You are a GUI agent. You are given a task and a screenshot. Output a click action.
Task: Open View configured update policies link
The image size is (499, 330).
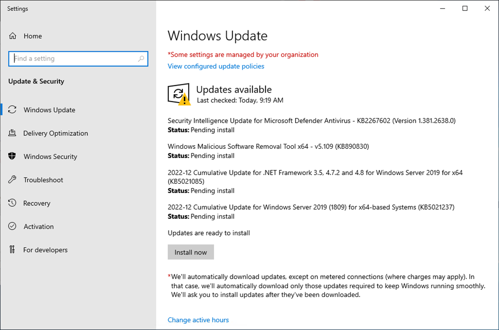tap(216, 66)
